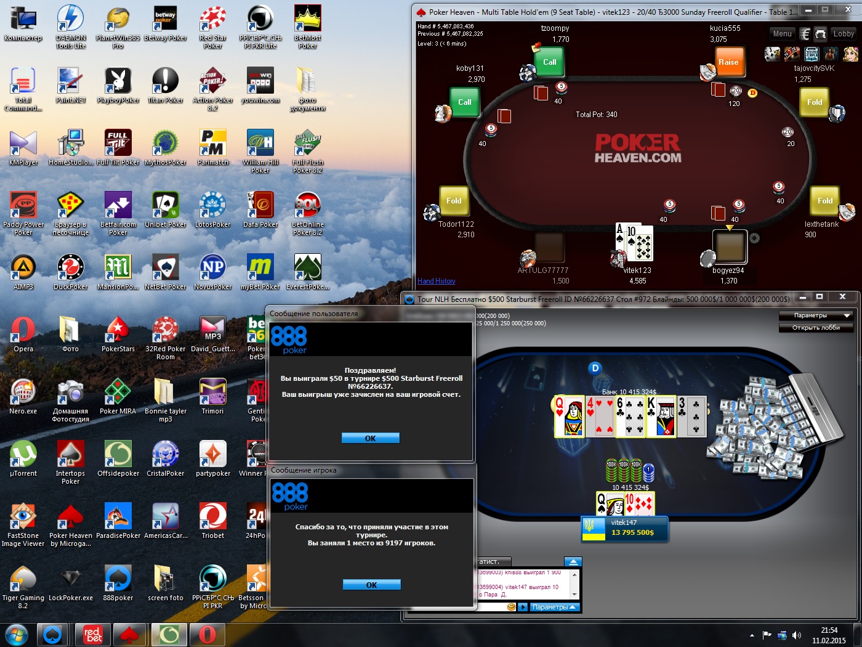Expand the Параметры chat options menu
The image size is (862, 647).
click(x=554, y=607)
